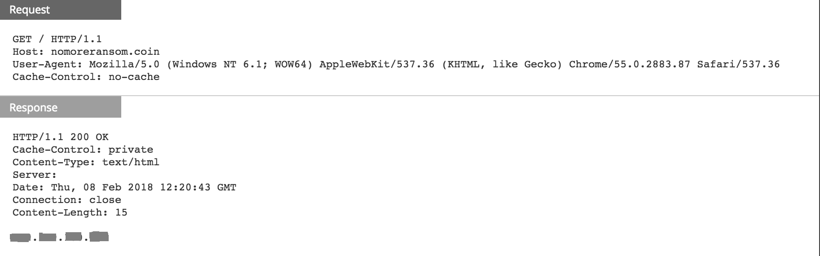Viewport: 820px width, 256px height.
Task: Click the redacted IP address response body
Action: tap(59, 237)
